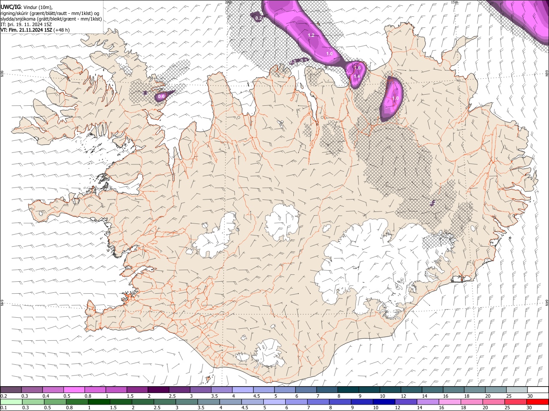Pick the bright pink snow swatch at 0.5
This screenshot has height=411, width=549.
coord(75,390)
